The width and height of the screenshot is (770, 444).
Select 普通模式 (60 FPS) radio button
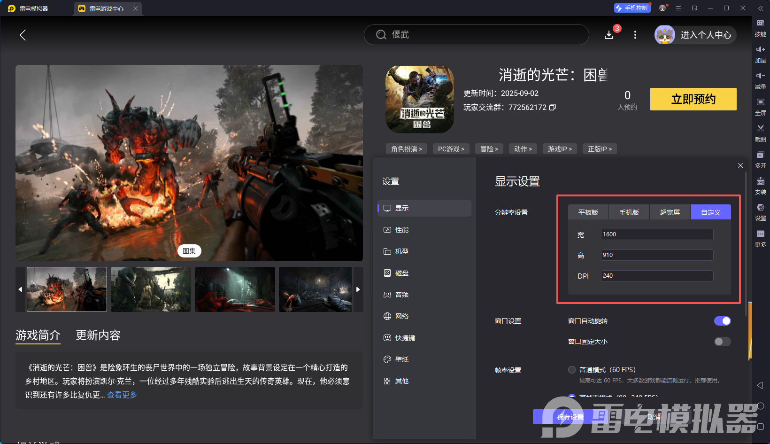click(572, 370)
